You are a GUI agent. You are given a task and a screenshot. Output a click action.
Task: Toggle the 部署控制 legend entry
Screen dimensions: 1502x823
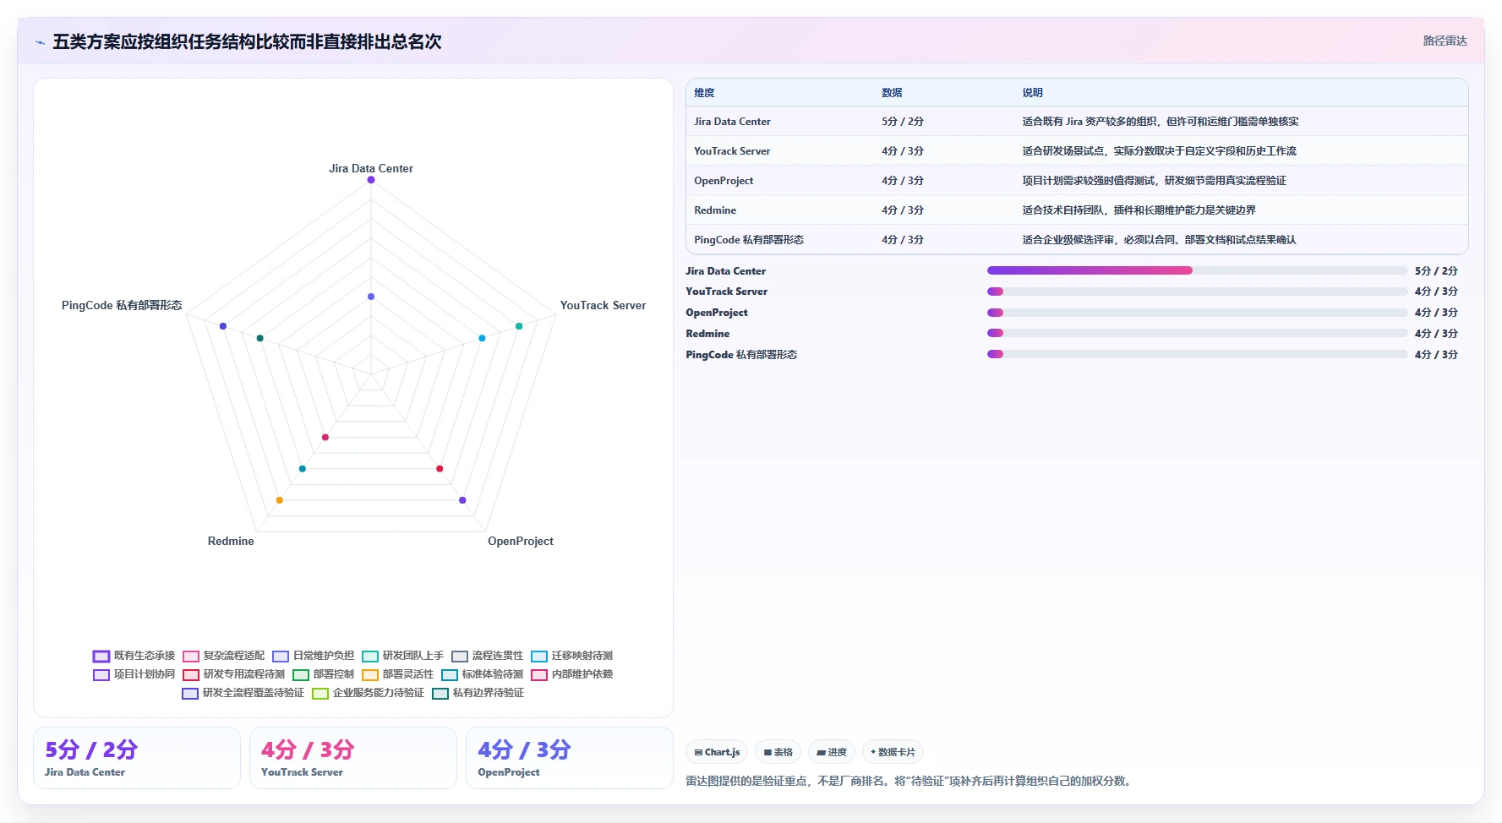323,674
